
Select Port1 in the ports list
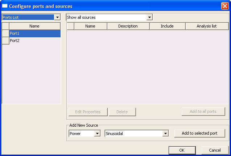click(x=34, y=33)
